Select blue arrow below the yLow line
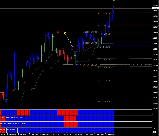Screen dimensions: 159x136 pyautogui.click(x=77, y=65)
